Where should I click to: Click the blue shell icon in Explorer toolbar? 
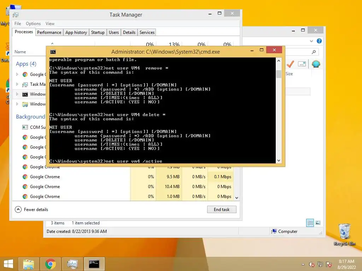click(x=316, y=64)
